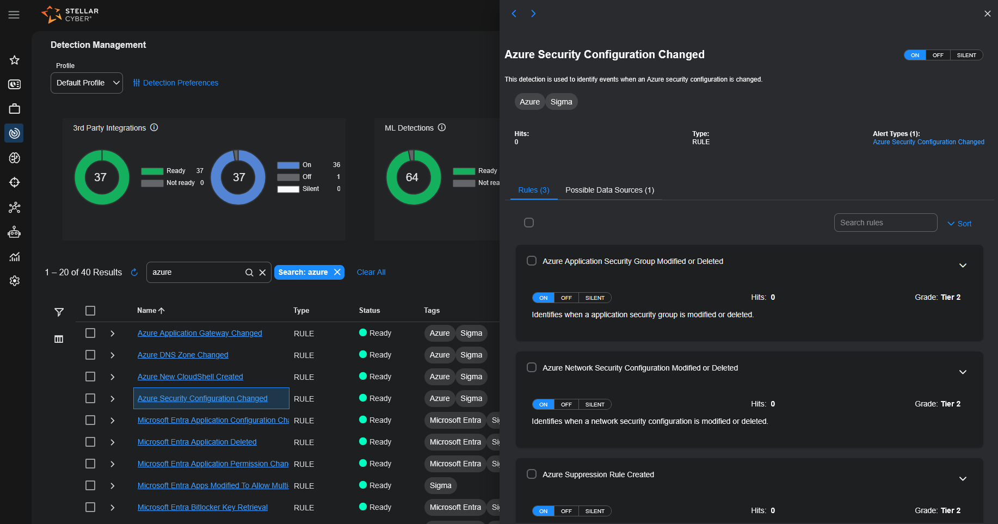Viewport: 998px width, 524px height.
Task: Set Azure Network Security Configuration rule to SILENT
Action: click(x=595, y=404)
